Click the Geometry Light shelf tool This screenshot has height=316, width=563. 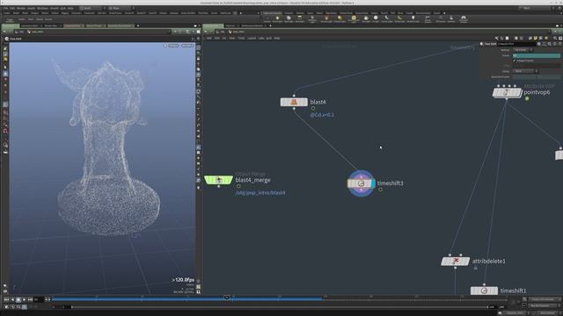312,18
